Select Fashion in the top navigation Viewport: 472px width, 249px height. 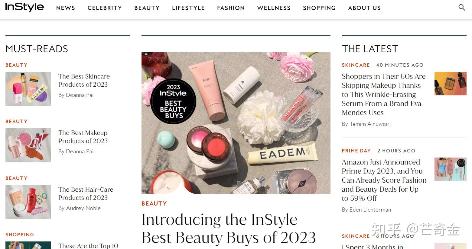[231, 8]
